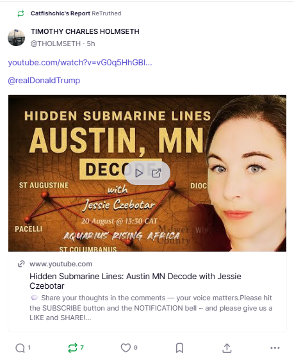Visit Catfishchic's Report profile
This screenshot has width=294, height=356.
click(x=60, y=13)
